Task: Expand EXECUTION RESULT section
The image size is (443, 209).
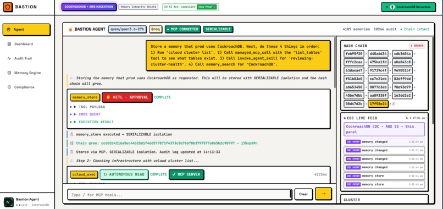Action: [x=92, y=122]
